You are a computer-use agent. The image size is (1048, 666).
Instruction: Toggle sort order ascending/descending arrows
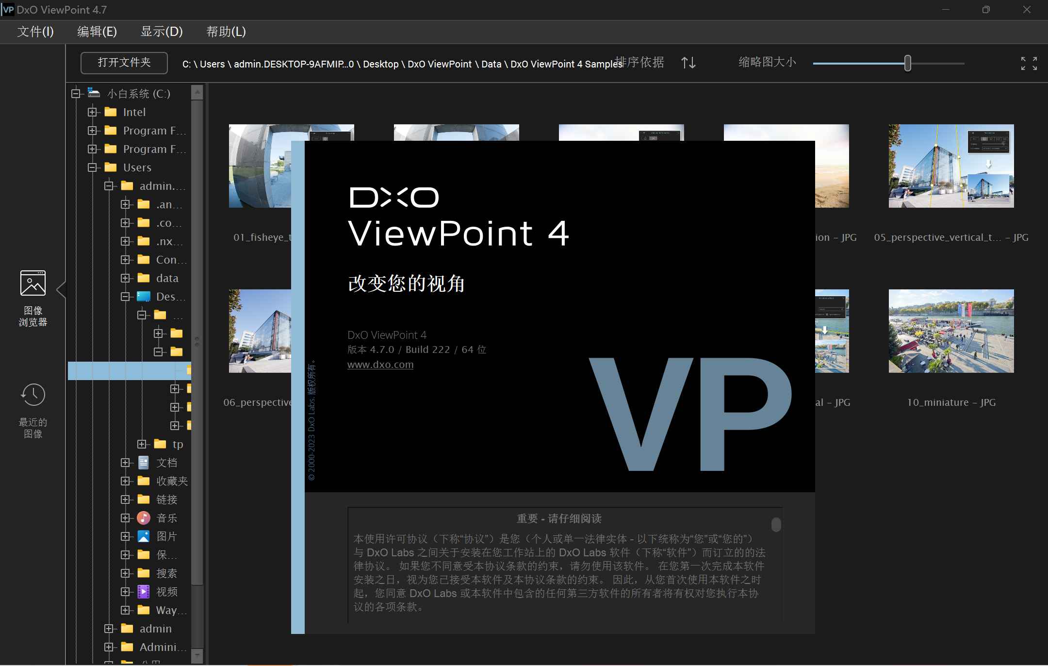pos(688,63)
